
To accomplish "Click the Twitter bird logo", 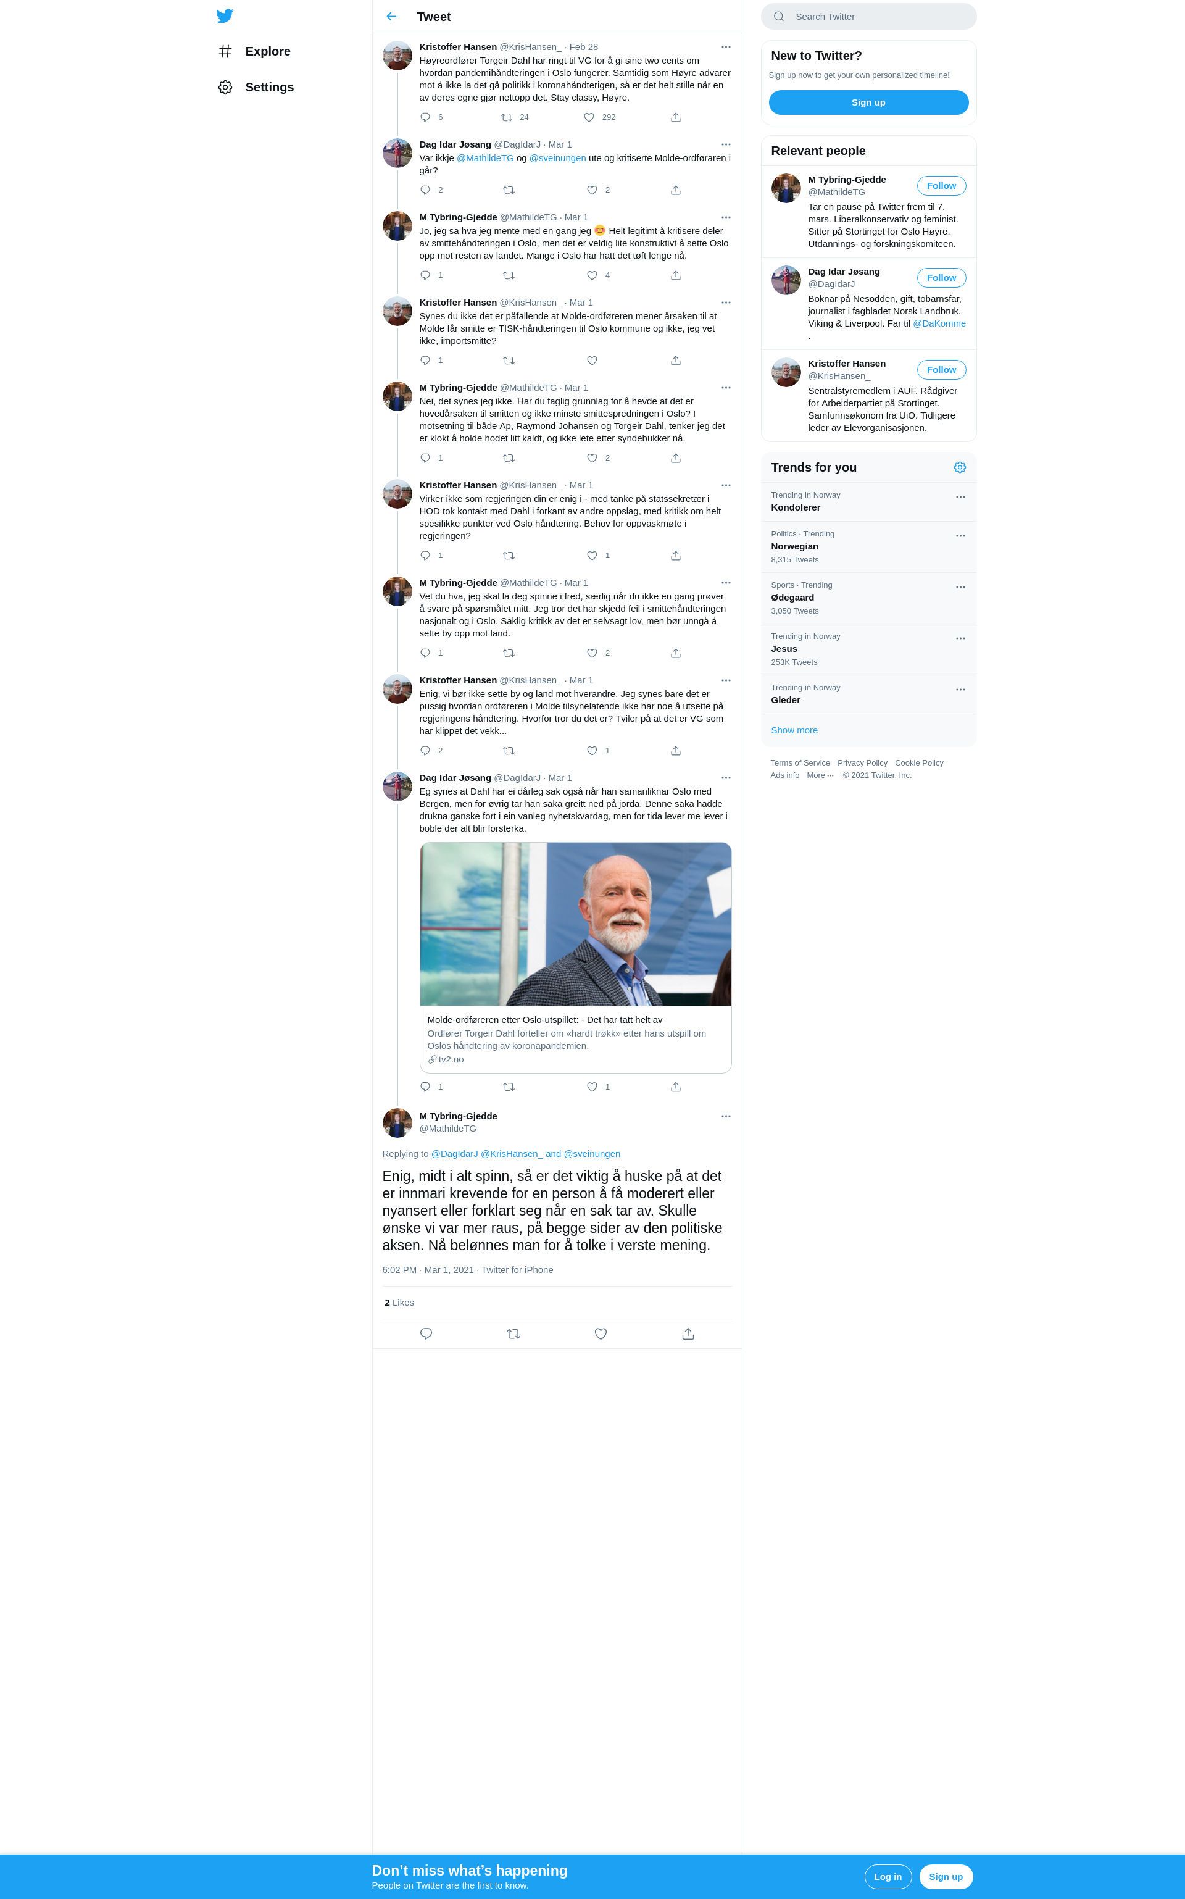I will click(x=225, y=15).
